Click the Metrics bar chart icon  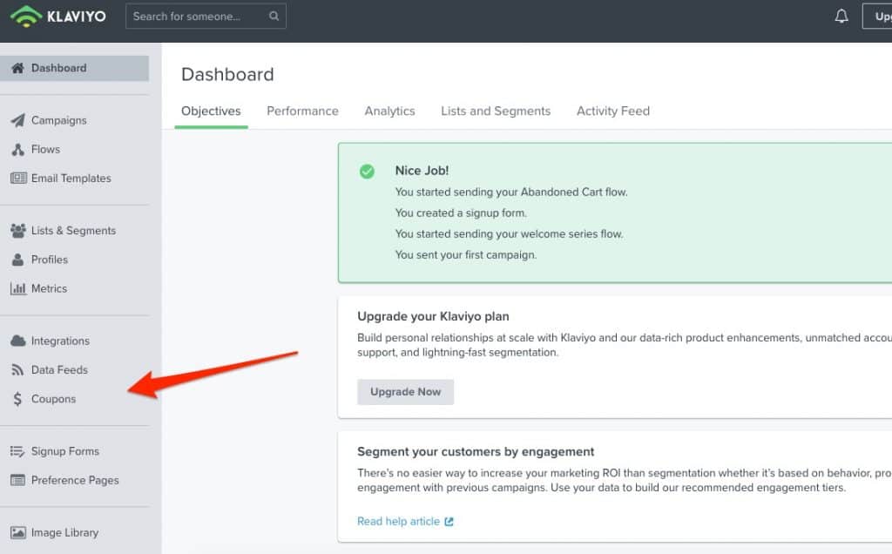18,289
